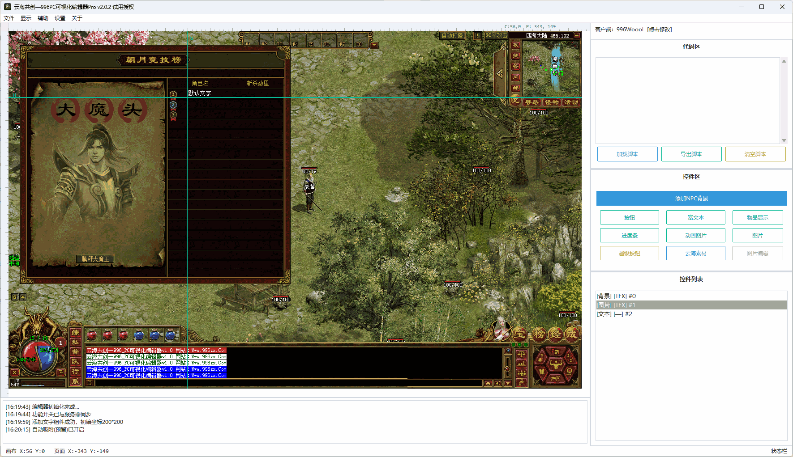Image resolution: width=793 pixels, height=457 pixels.
Task: Click the 榜 ranking round icon
Action: click(x=539, y=334)
